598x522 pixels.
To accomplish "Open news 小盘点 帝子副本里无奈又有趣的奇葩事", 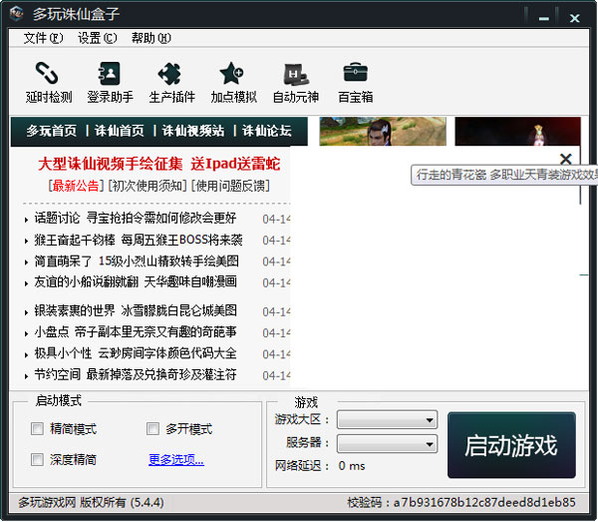I will point(136,331).
